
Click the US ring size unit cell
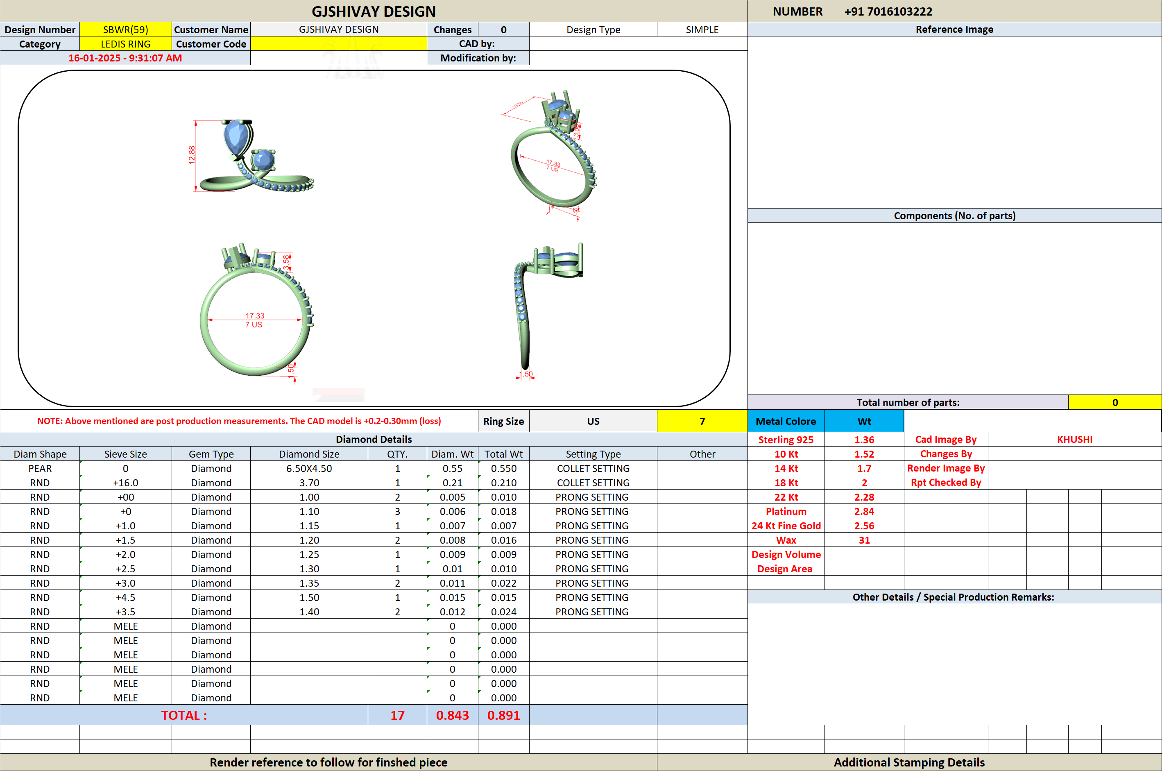(x=593, y=422)
